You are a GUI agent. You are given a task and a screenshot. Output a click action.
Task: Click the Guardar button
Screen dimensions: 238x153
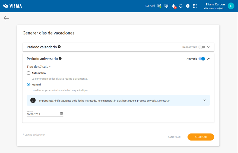(201, 137)
